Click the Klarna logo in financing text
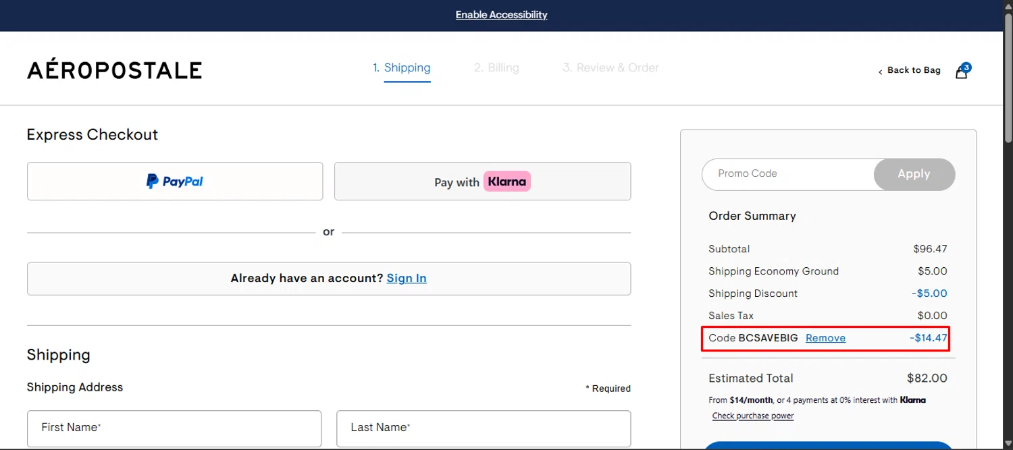 coord(913,400)
